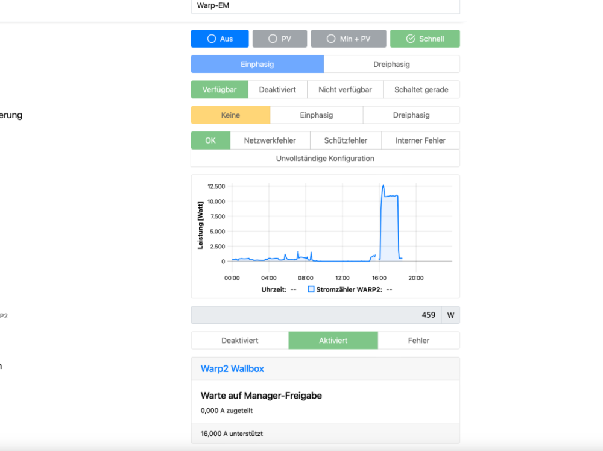Switch to Dreiphasig phase option
This screenshot has width=603, height=451.
point(391,64)
